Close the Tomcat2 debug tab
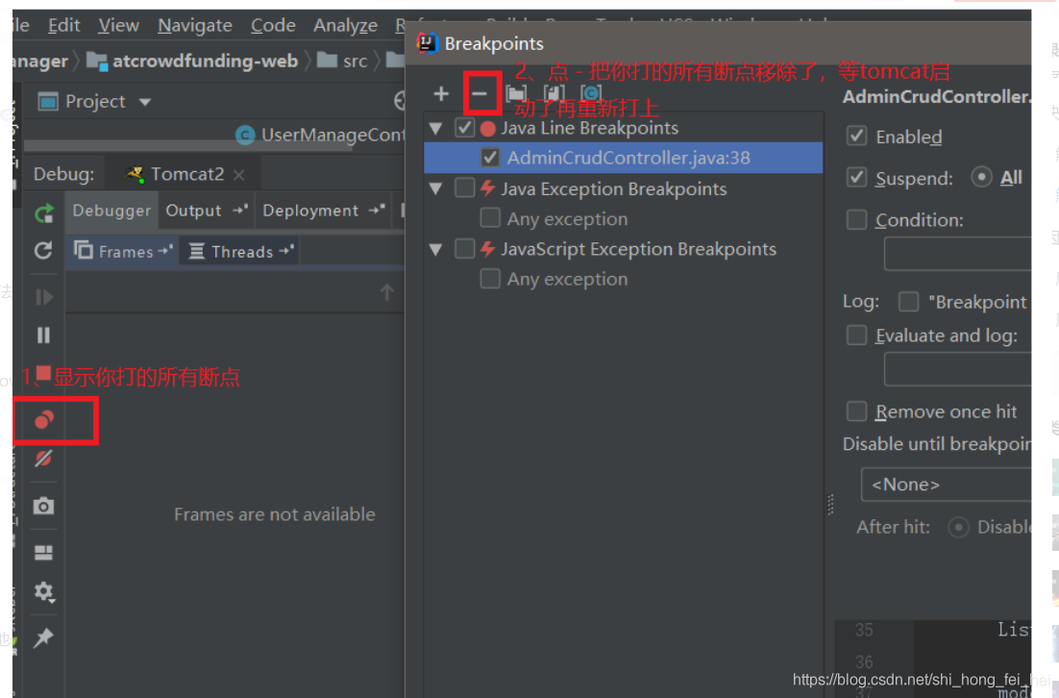1059x698 pixels. [238, 174]
